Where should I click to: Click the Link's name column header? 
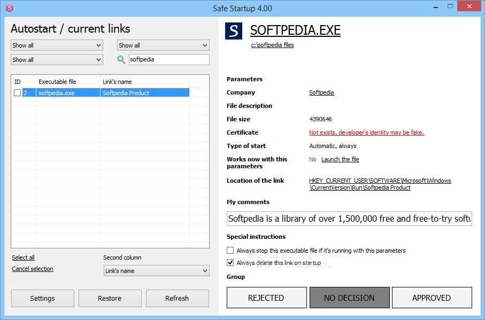144,82
